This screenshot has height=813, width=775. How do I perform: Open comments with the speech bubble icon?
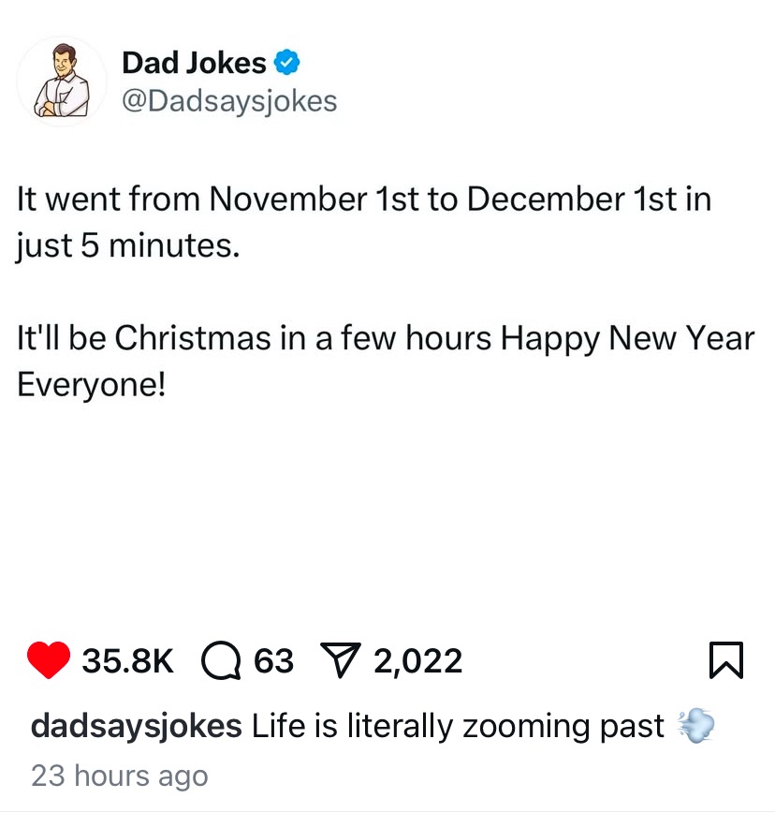[221, 662]
